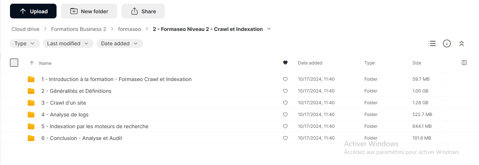Open the Type filter dropdown
479x165 pixels.
25,43
